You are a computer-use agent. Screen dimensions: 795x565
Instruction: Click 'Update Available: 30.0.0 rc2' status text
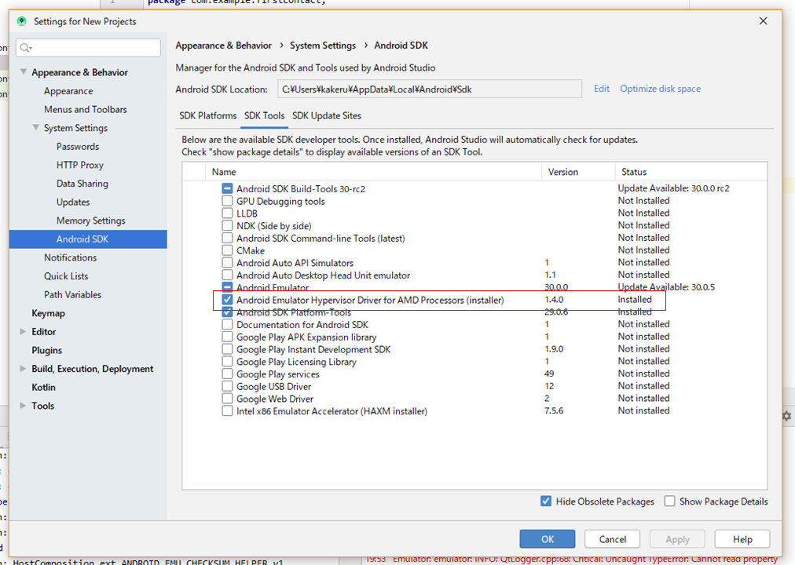[673, 188]
